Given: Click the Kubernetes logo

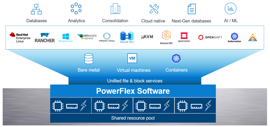Looking at the screenshot, I should [x=234, y=38].
